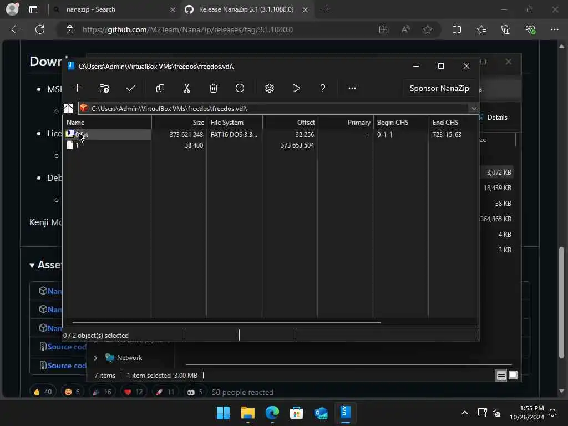Click the Details button in File Explorer
The height and width of the screenshot is (426, 568).
coord(493,118)
